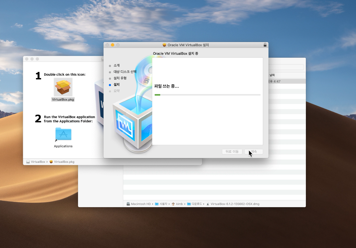Close the VirtualBox DMG window
The height and width of the screenshot is (248, 356).
27,59
